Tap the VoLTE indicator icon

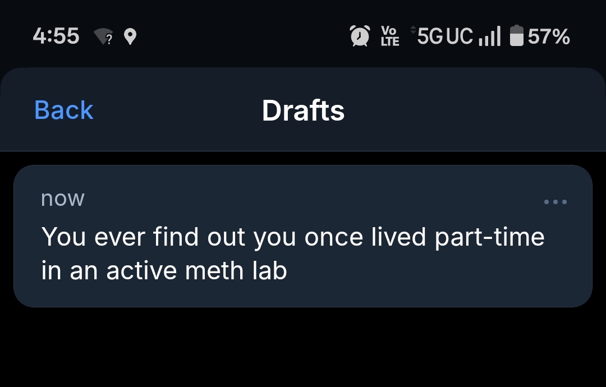click(x=390, y=36)
